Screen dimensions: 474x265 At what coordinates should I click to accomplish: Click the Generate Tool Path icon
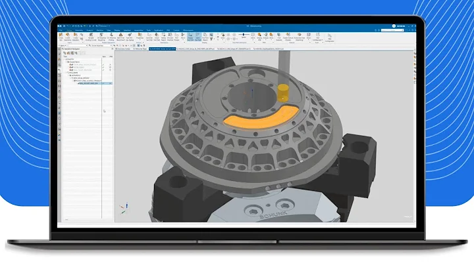pos(149,37)
